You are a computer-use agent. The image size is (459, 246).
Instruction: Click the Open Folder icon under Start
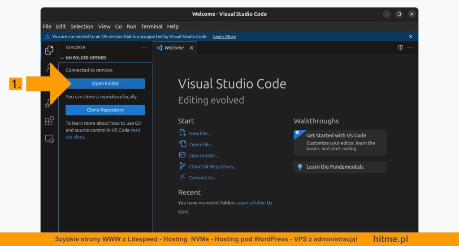(182, 155)
